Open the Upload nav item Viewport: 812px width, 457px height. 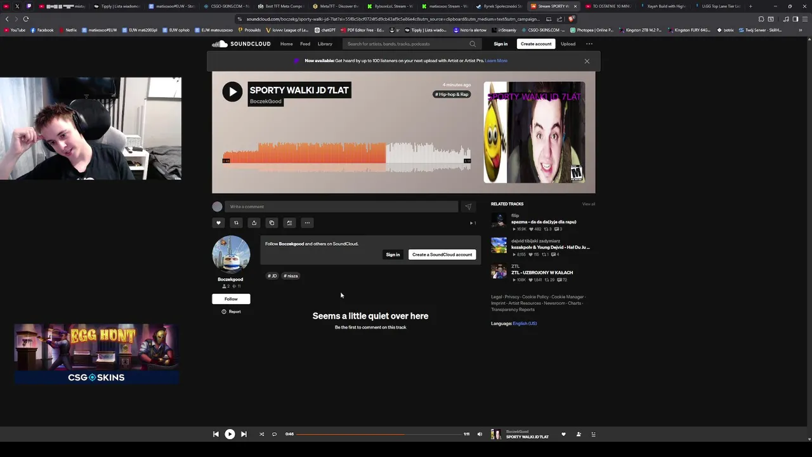568,44
